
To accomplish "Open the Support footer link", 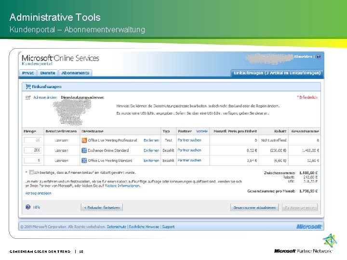I will 168,227.
